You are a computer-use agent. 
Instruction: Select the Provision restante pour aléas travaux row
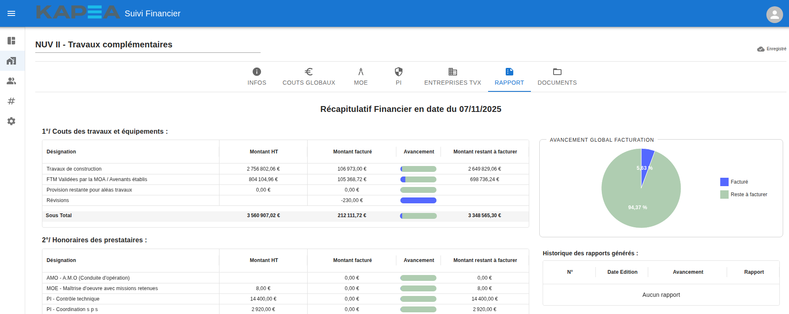[x=285, y=190]
